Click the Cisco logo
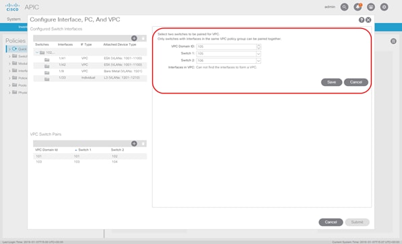The width and height of the screenshot is (402, 244). (12, 7)
